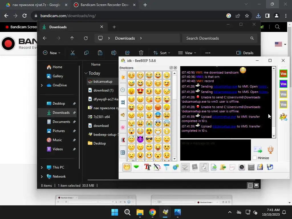Switch to the star favorites emoticon tab
The width and height of the screenshot is (292, 219).
(123, 77)
